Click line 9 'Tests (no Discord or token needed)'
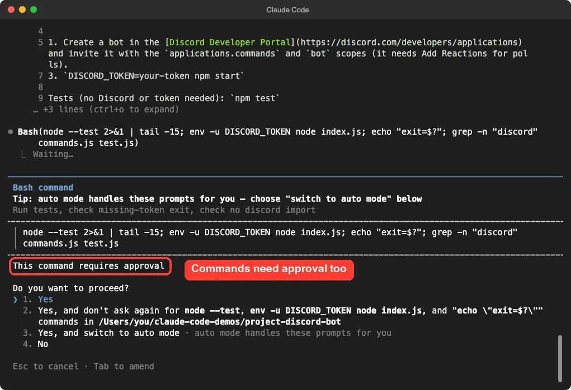The image size is (571, 390). point(164,98)
